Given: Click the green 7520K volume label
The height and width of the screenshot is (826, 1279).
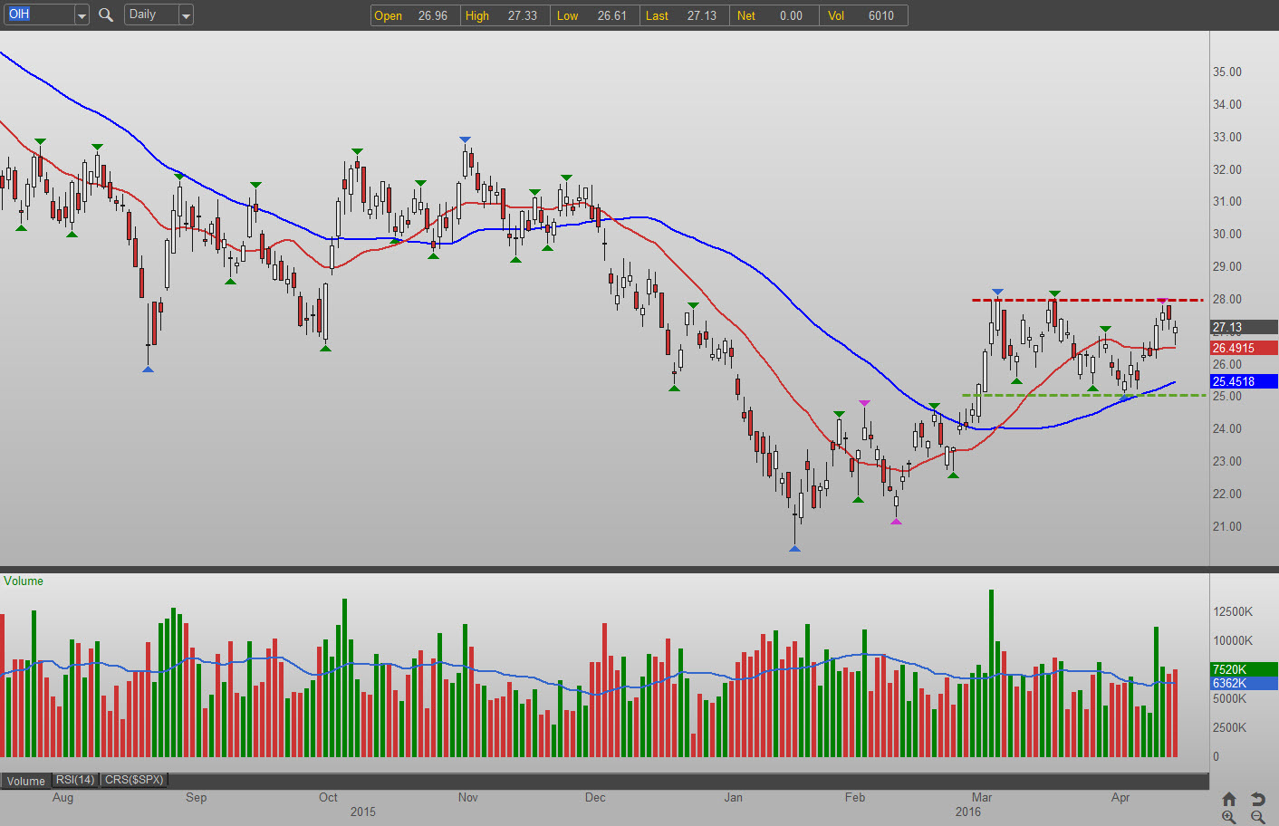Looking at the screenshot, I should [1244, 669].
